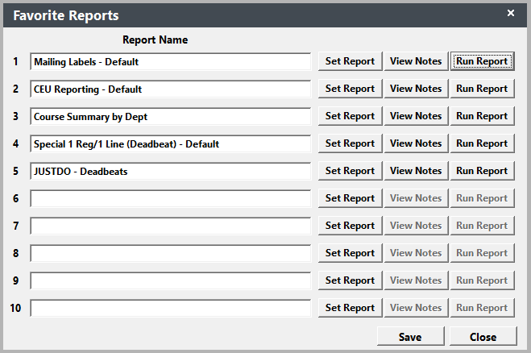Image resolution: width=531 pixels, height=353 pixels.
Task: View notes for JUSTDO - Deadbeats
Action: click(415, 171)
